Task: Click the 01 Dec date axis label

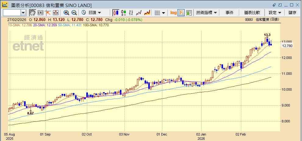Action: (162, 135)
